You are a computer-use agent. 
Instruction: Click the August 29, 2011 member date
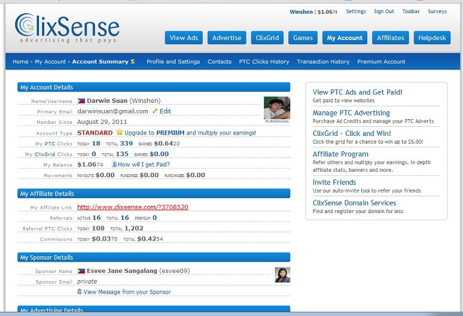point(102,121)
